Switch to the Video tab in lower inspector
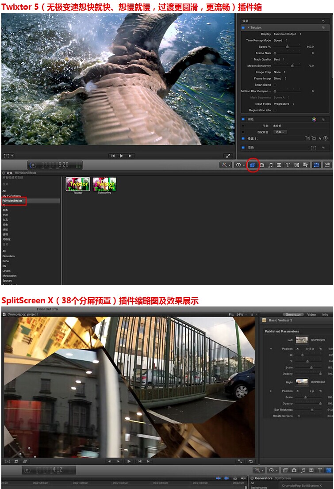334x489 pixels. coord(311,314)
